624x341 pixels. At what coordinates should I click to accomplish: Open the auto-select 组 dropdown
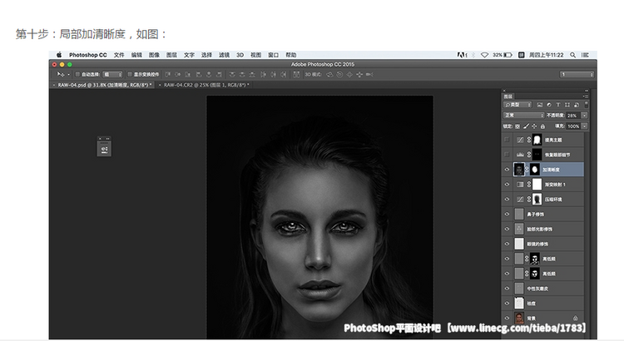point(111,74)
